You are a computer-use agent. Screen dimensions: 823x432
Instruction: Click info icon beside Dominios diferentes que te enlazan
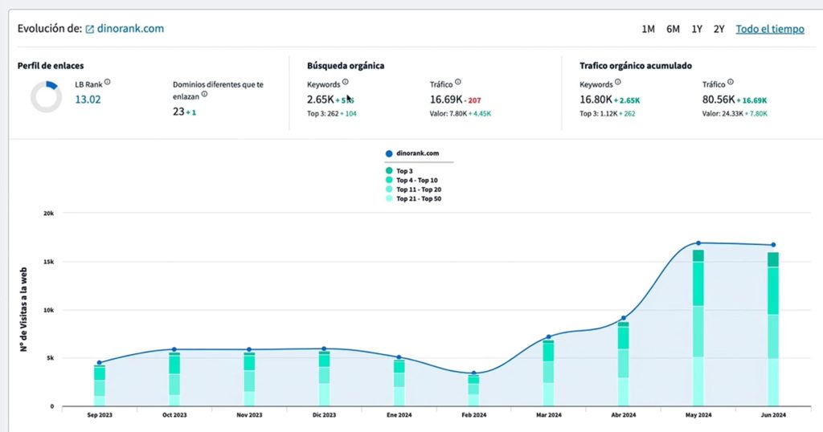coord(204,95)
